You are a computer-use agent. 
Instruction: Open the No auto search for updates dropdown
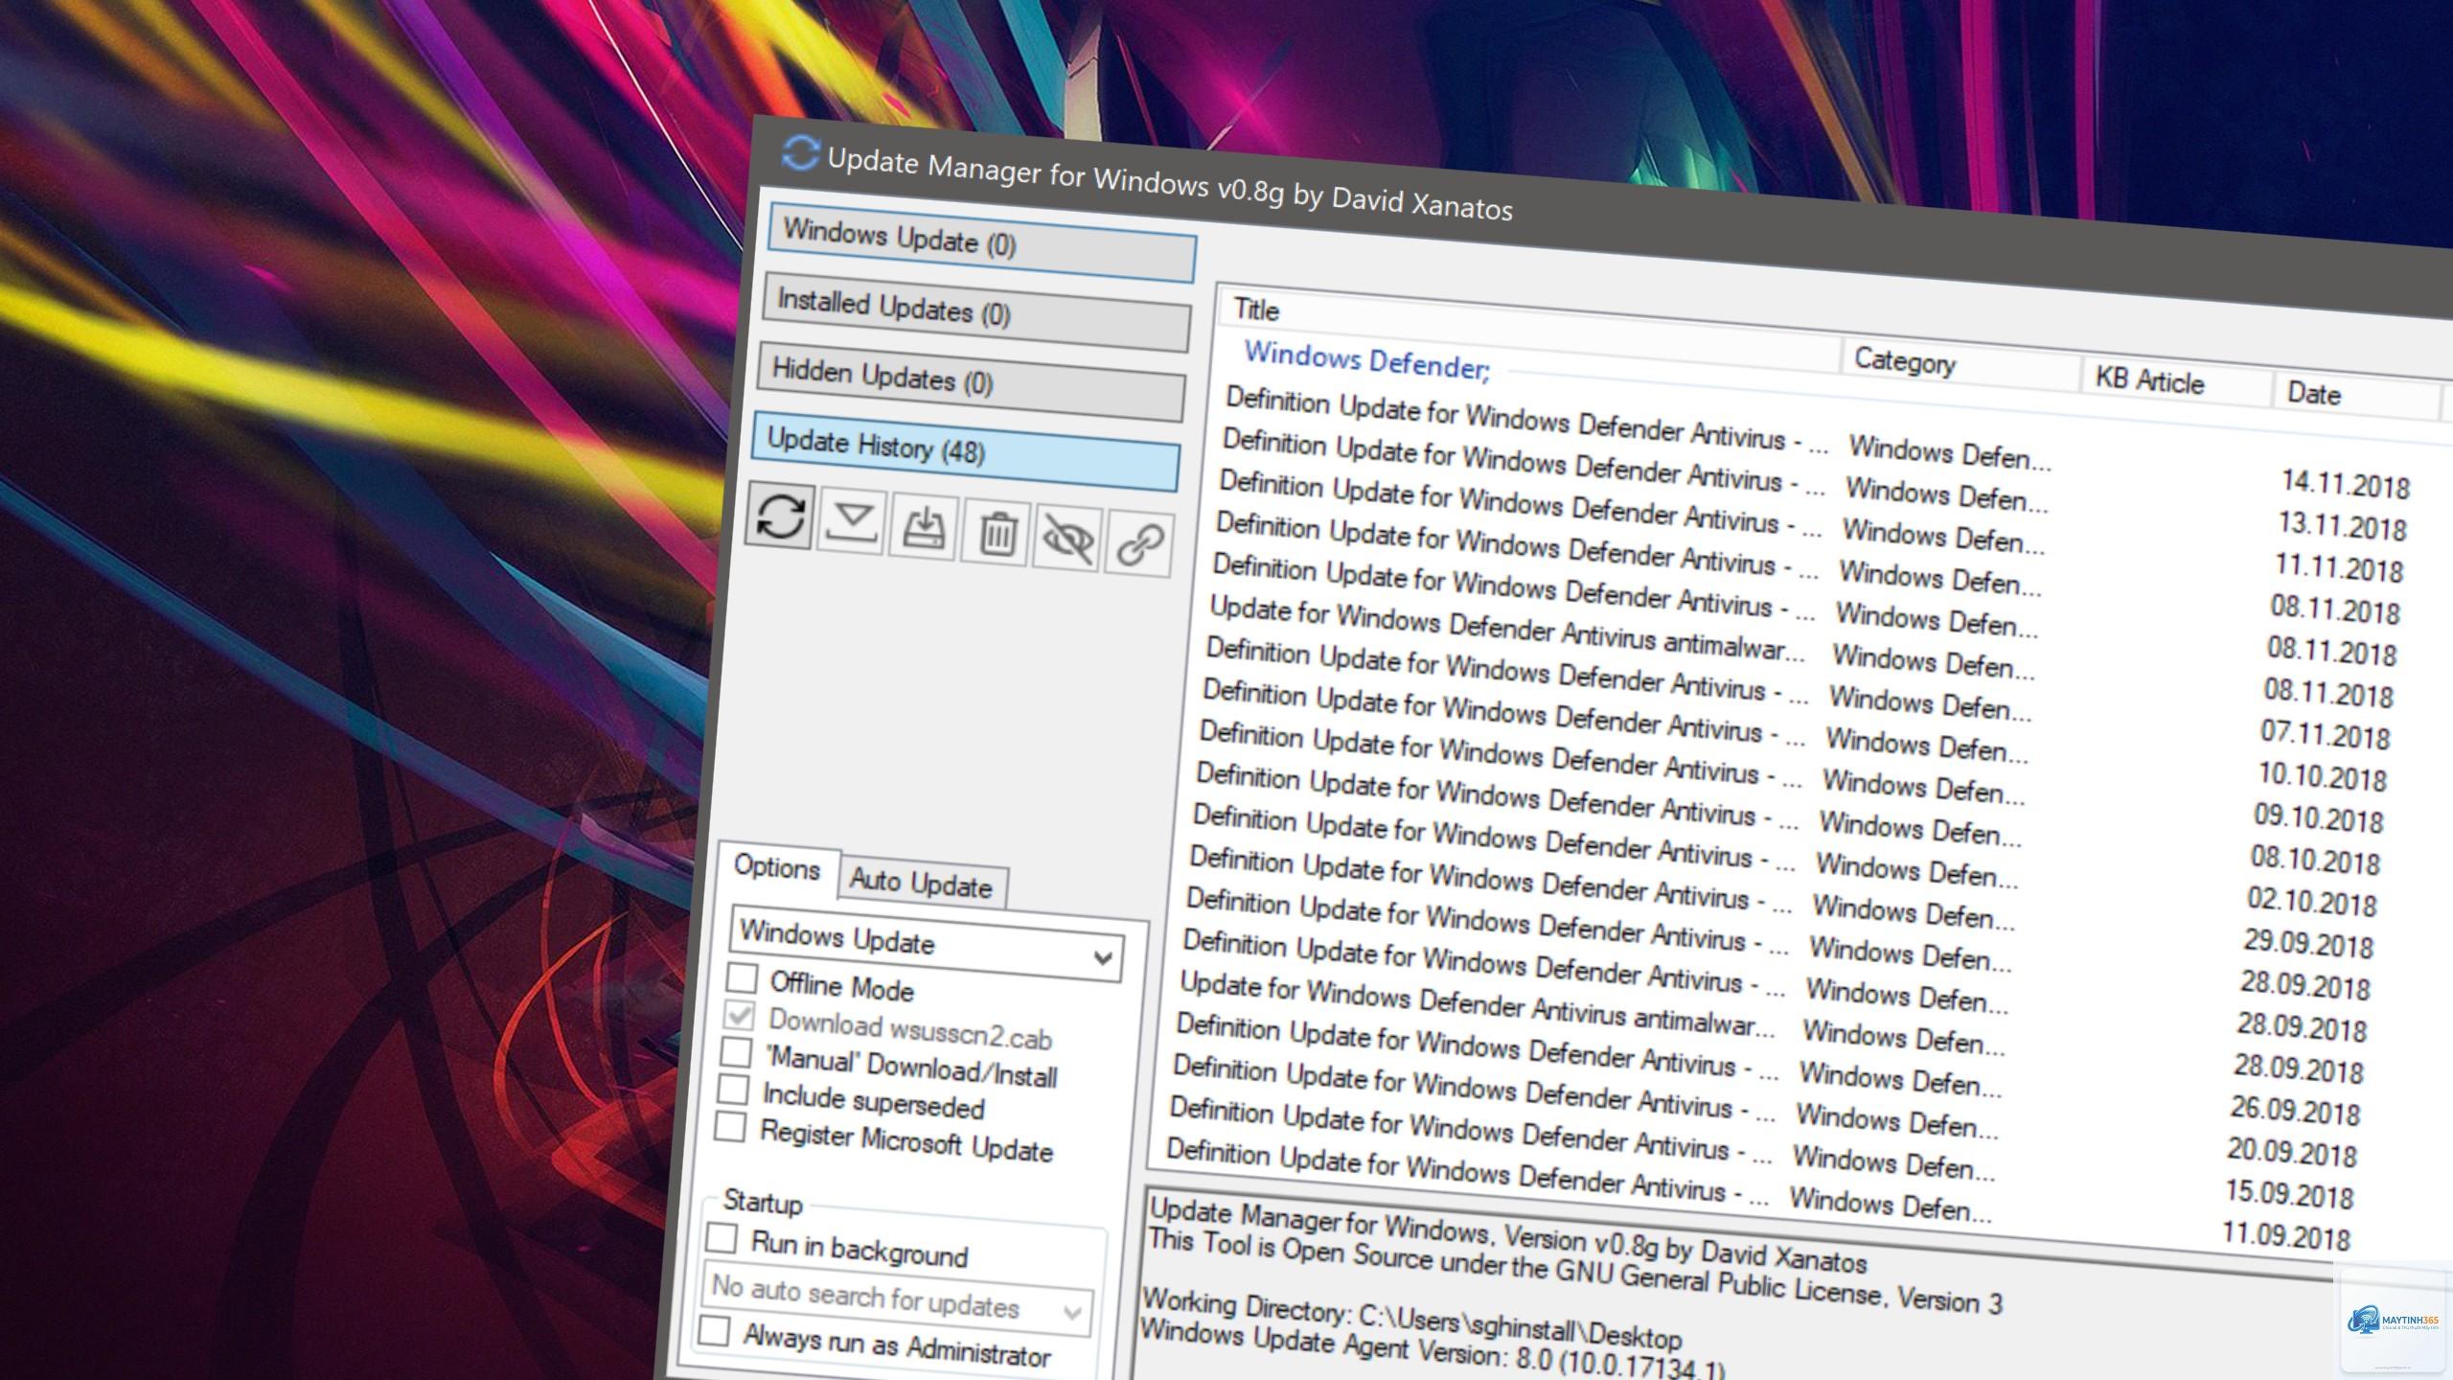pyautogui.click(x=898, y=1299)
